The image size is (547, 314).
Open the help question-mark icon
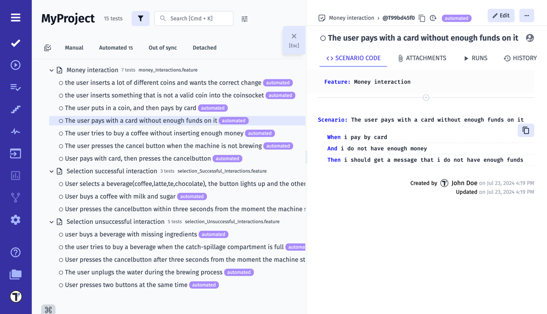tap(15, 252)
